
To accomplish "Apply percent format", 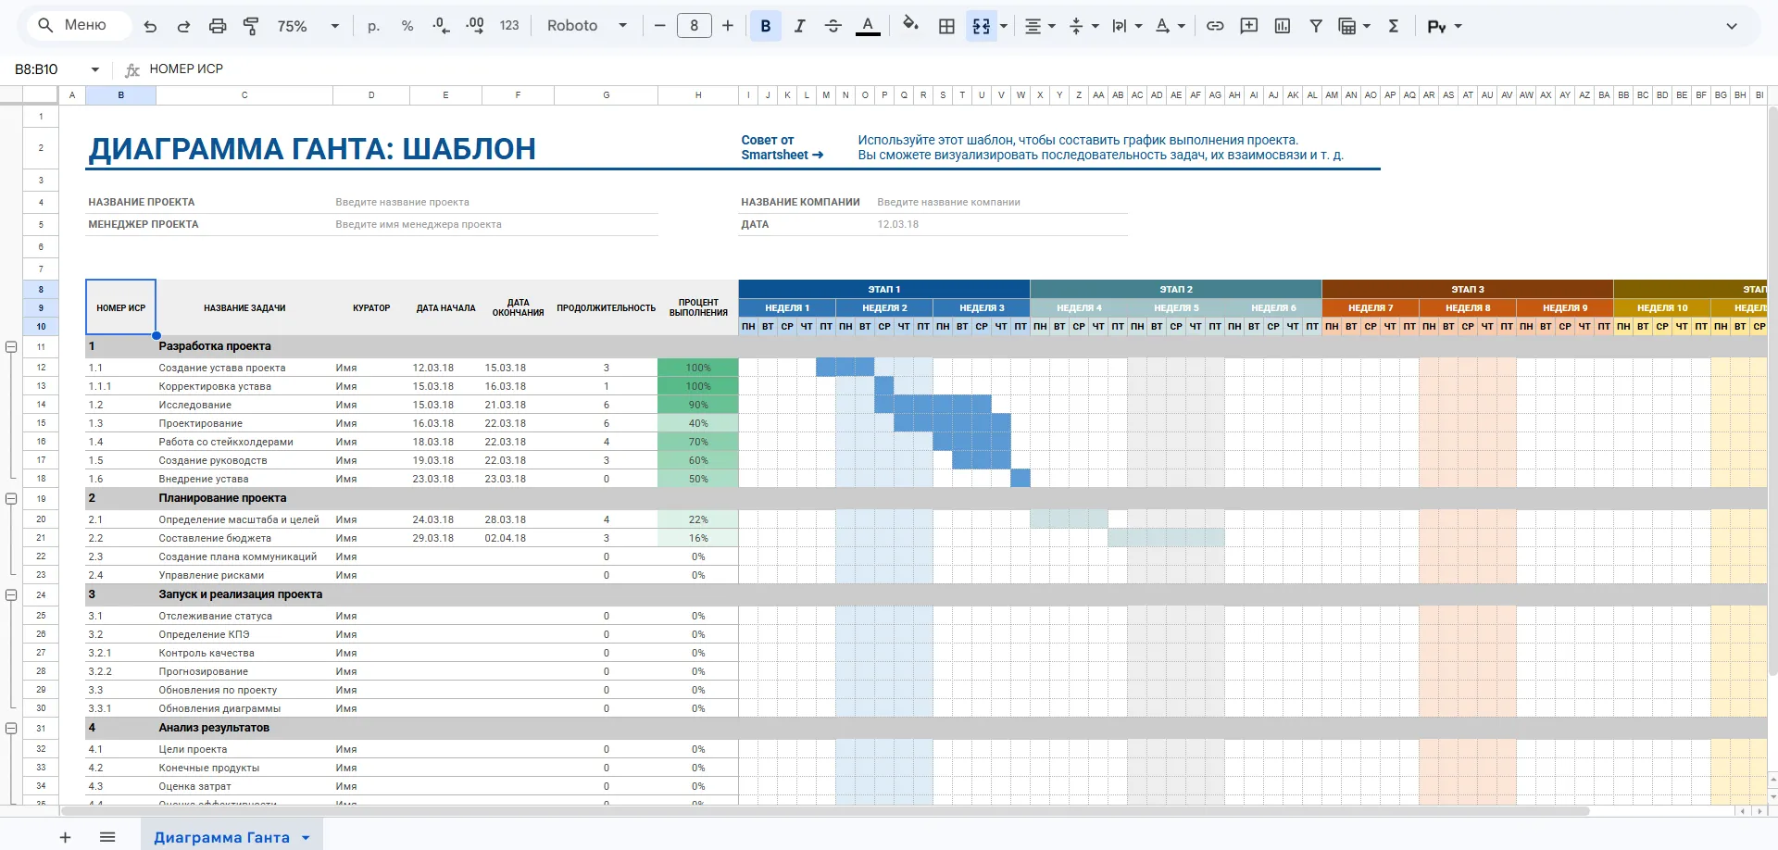I will coord(407,26).
